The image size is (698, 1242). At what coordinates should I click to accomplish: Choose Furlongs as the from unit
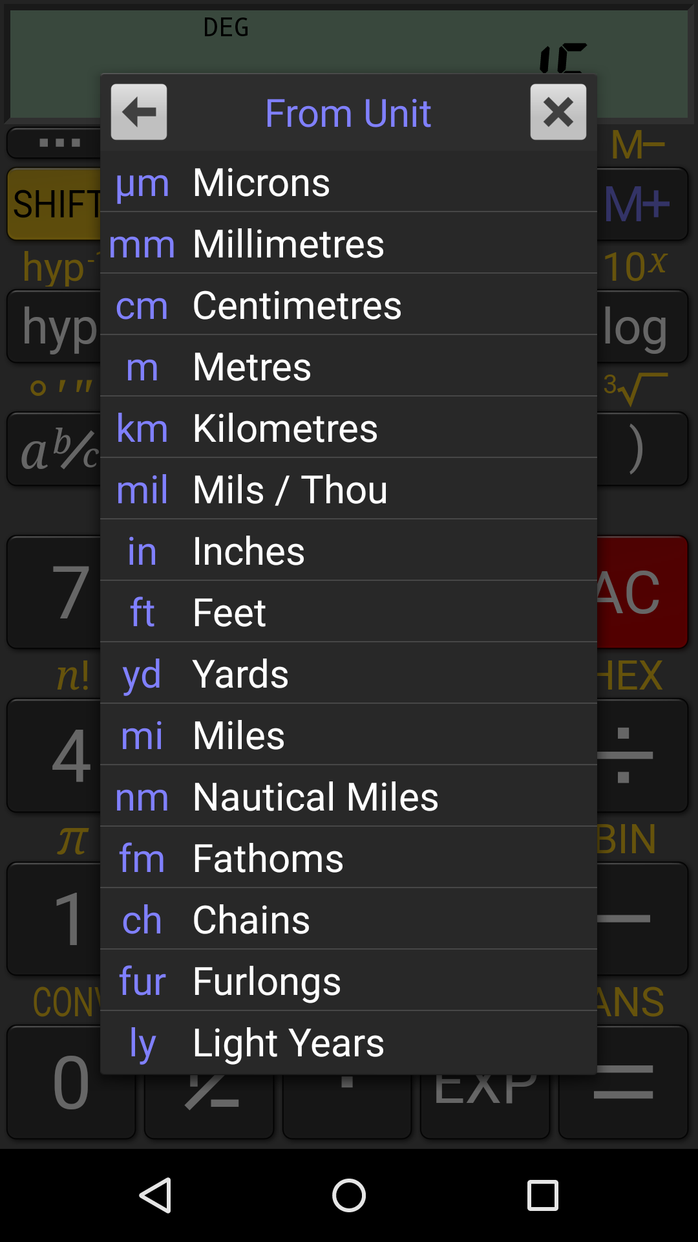pos(349,981)
